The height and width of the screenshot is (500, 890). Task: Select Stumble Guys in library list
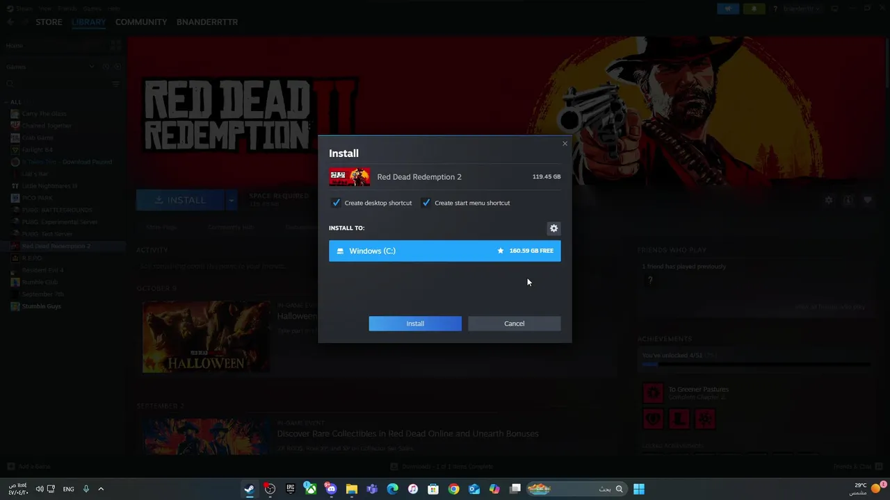pyautogui.click(x=42, y=306)
